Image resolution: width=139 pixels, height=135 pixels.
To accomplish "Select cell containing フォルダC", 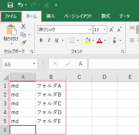I will tap(51, 104).
